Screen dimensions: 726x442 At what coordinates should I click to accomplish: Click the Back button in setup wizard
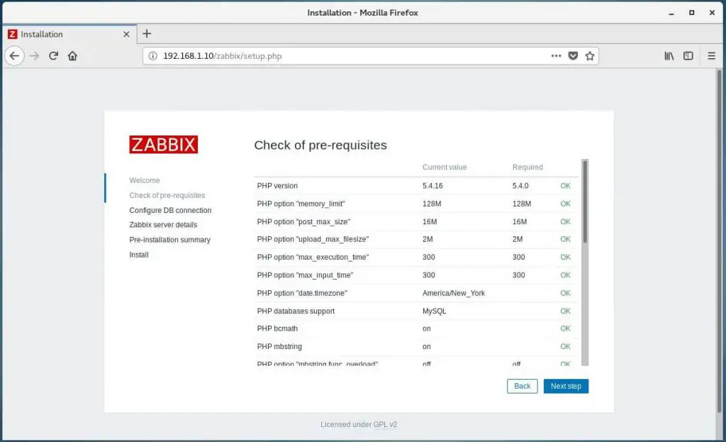pyautogui.click(x=523, y=387)
